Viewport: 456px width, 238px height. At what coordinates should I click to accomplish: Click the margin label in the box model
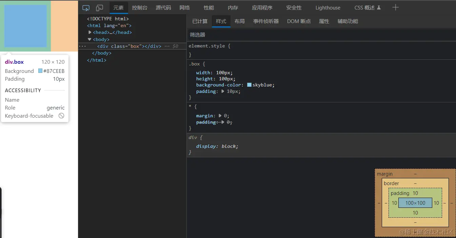pos(384,174)
